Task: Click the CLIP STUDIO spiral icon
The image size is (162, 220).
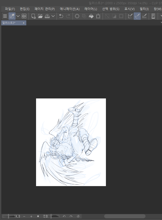Action: pyautogui.click(x=24, y=16)
